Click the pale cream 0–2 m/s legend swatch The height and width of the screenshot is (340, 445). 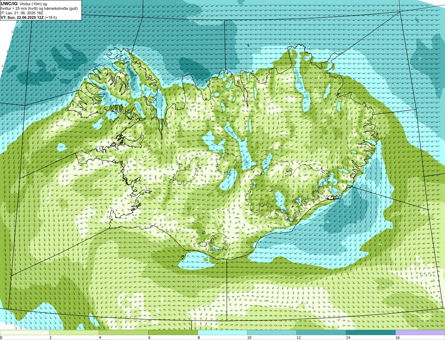25,333
